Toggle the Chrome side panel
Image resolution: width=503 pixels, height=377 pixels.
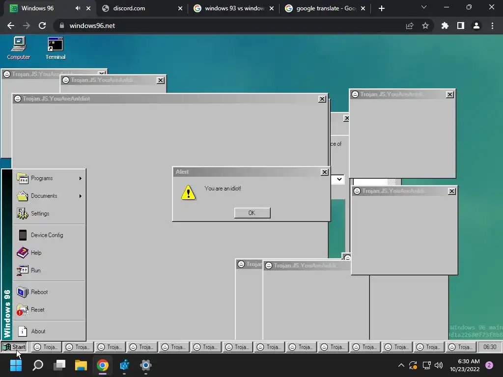461,26
